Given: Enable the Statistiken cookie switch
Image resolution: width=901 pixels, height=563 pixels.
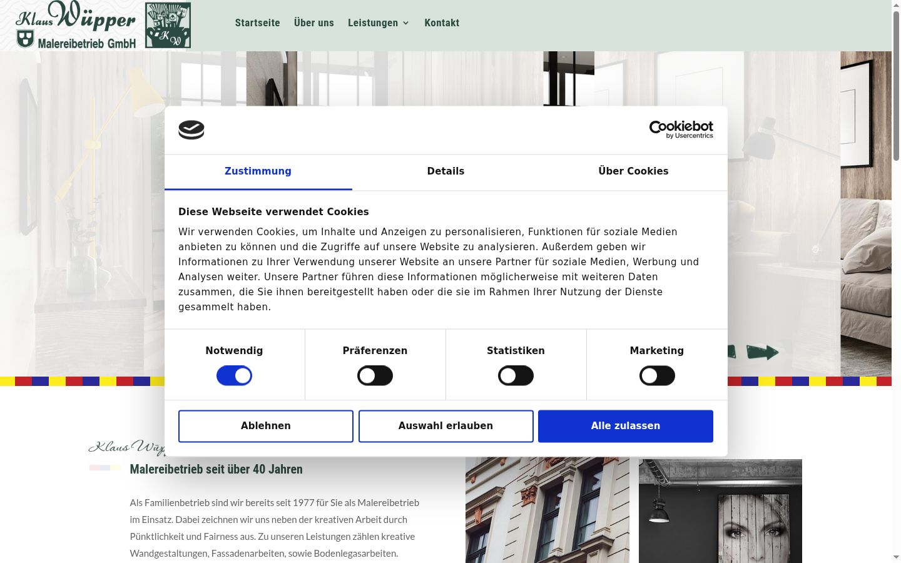Looking at the screenshot, I should coord(516,376).
